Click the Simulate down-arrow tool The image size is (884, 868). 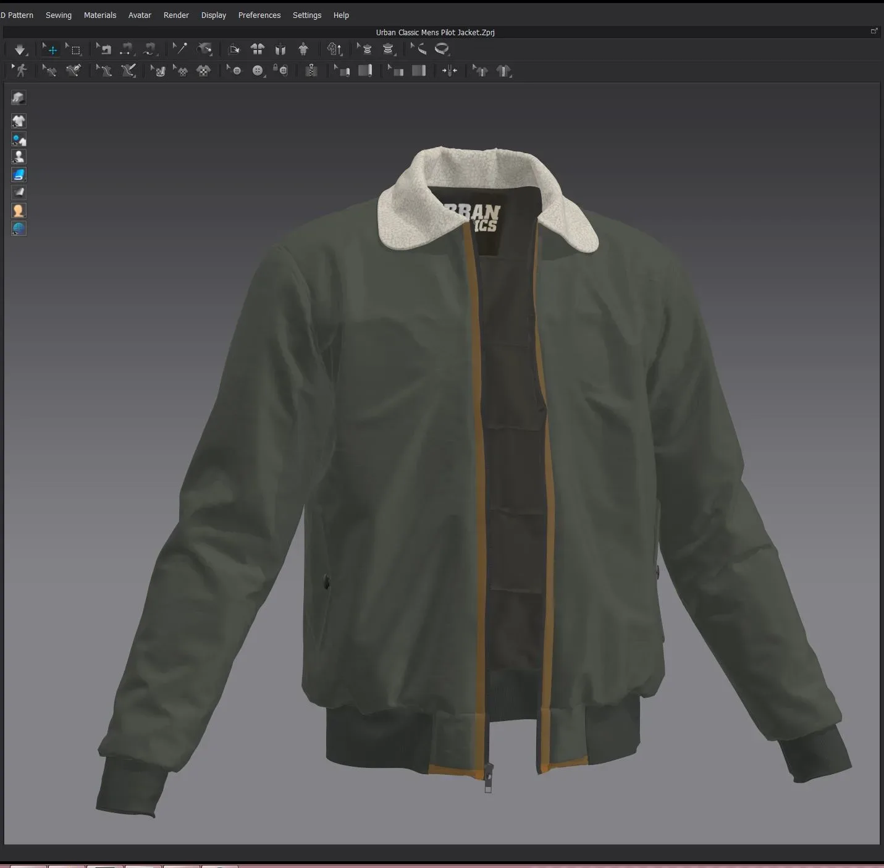click(x=20, y=49)
